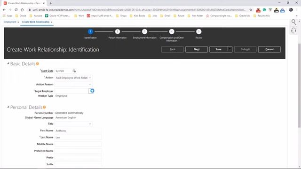Click the Back button
Image resolution: width=301 pixels, height=169 pixels.
173,49
